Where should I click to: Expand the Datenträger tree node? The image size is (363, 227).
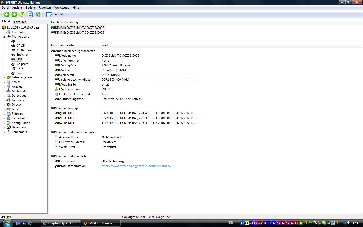tap(4, 96)
